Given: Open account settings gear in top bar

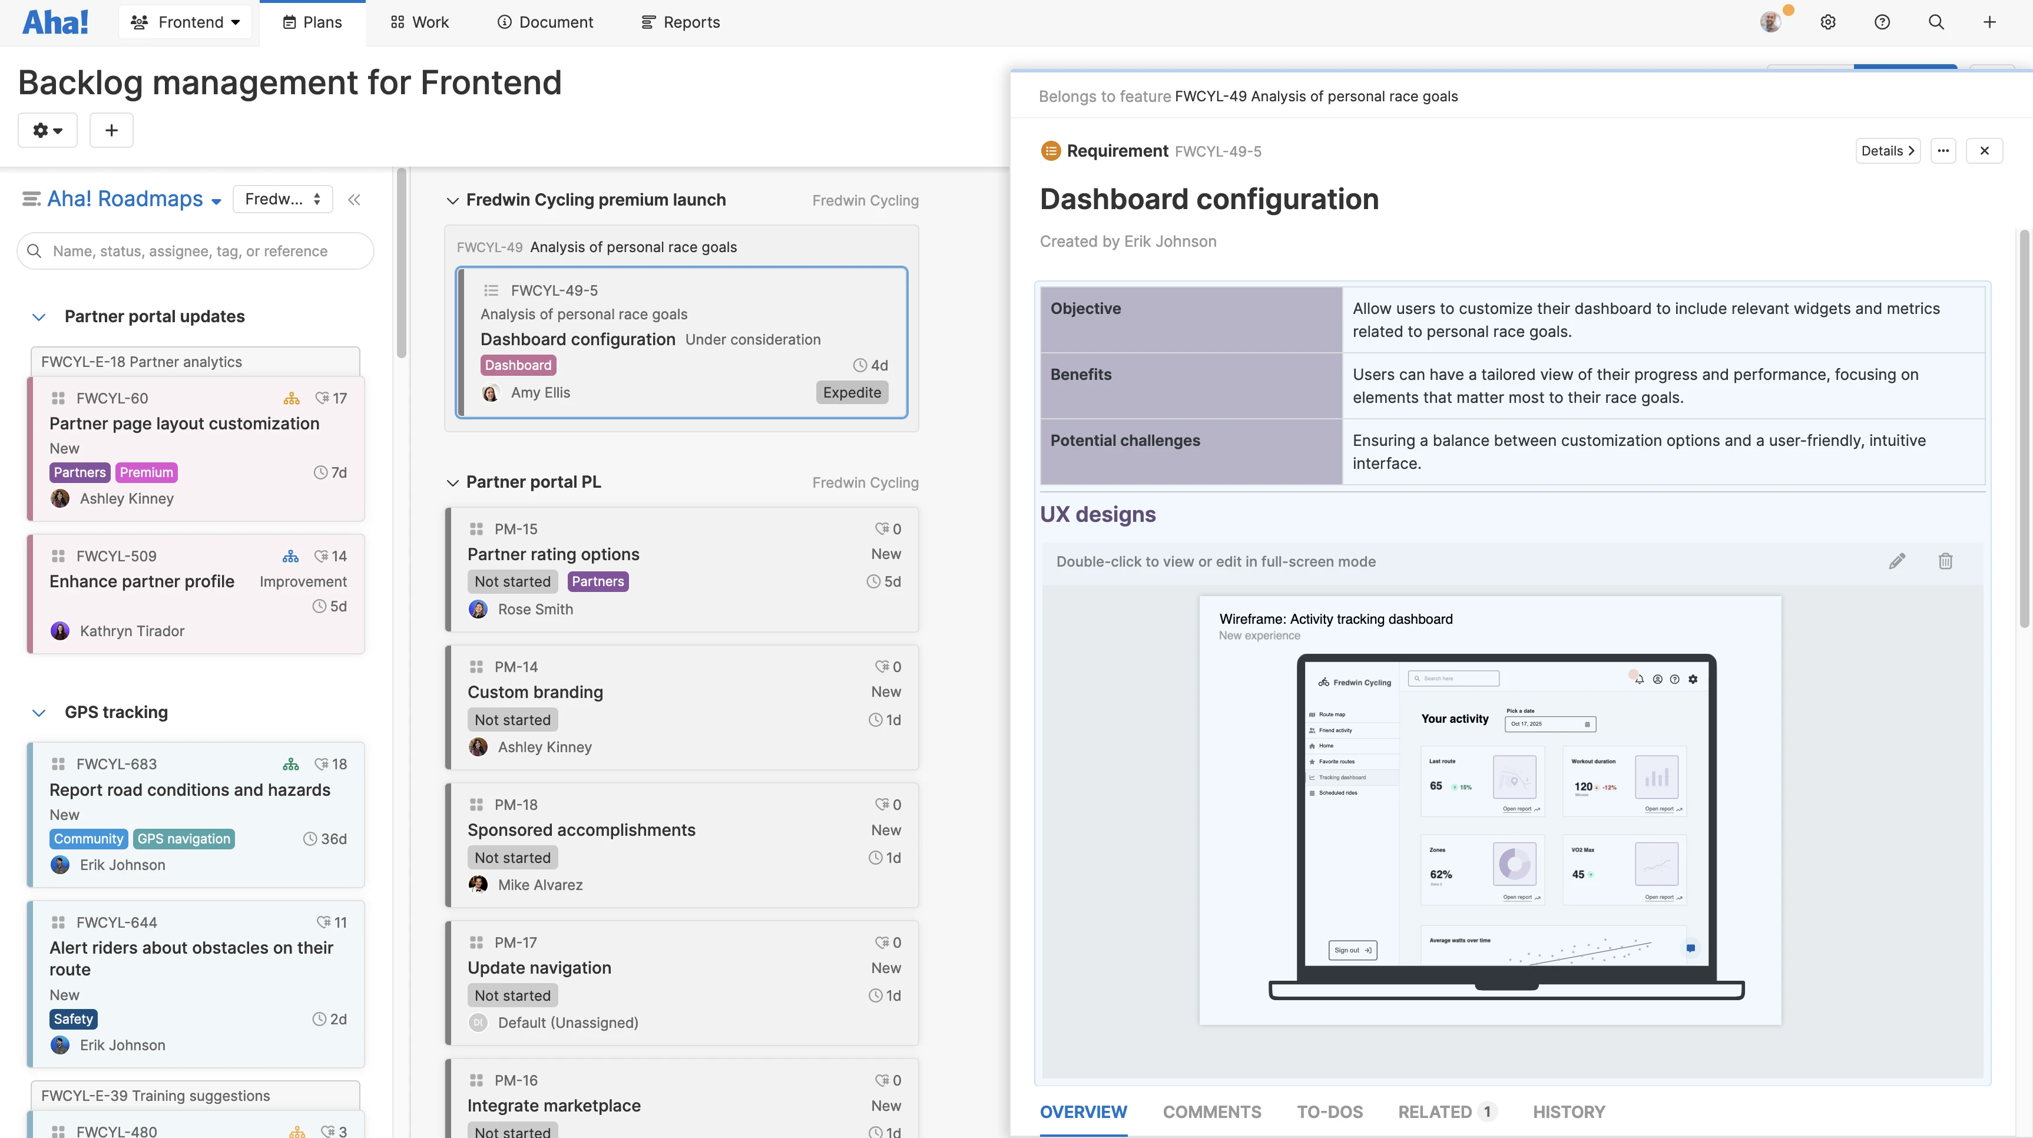Looking at the screenshot, I should (1829, 21).
